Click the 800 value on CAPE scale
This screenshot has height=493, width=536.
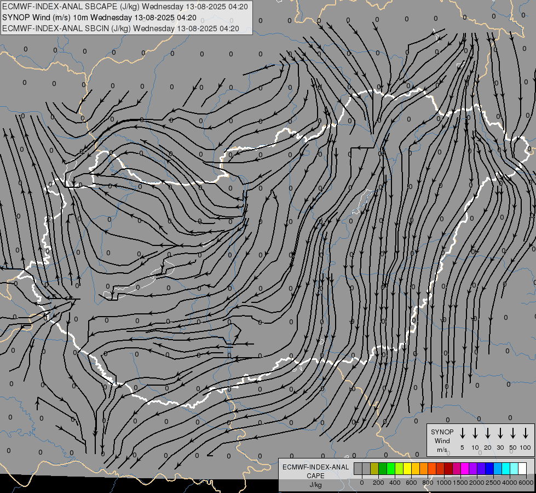point(428,483)
